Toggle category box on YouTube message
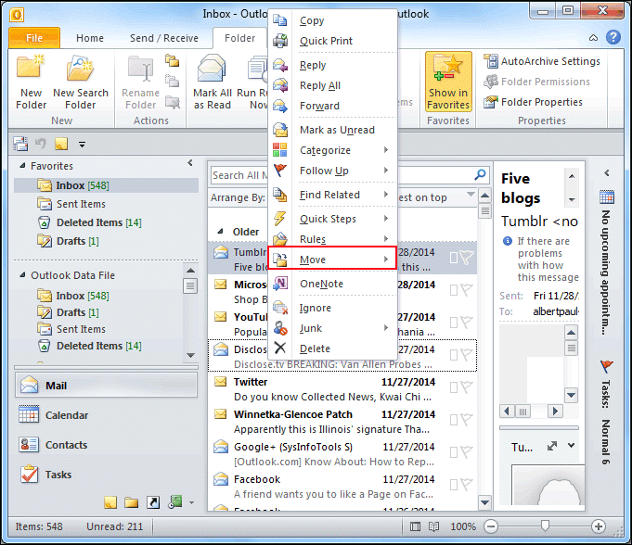Image resolution: width=632 pixels, height=545 pixels. tap(454, 323)
